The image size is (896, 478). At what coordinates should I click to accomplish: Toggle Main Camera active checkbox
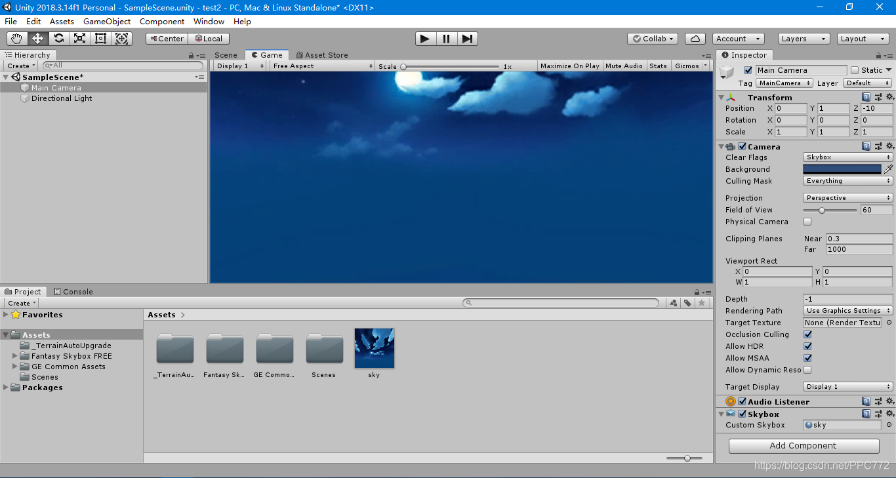click(x=748, y=70)
